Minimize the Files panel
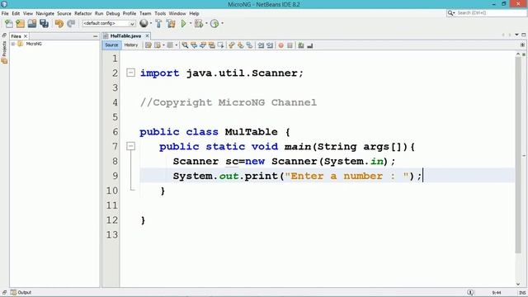 pos(96,36)
